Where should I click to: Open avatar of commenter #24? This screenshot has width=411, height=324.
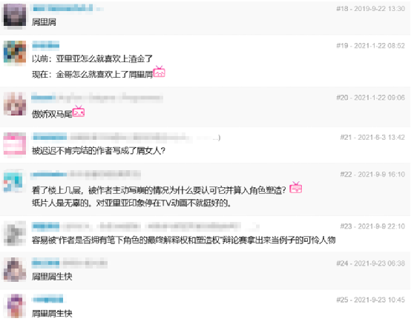point(15,270)
